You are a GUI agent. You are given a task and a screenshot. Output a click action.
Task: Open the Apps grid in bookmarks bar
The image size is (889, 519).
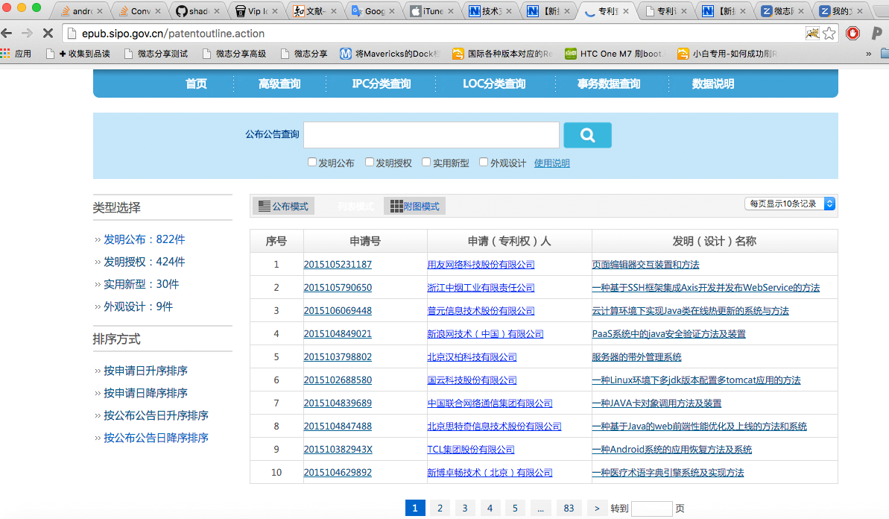click(16, 54)
